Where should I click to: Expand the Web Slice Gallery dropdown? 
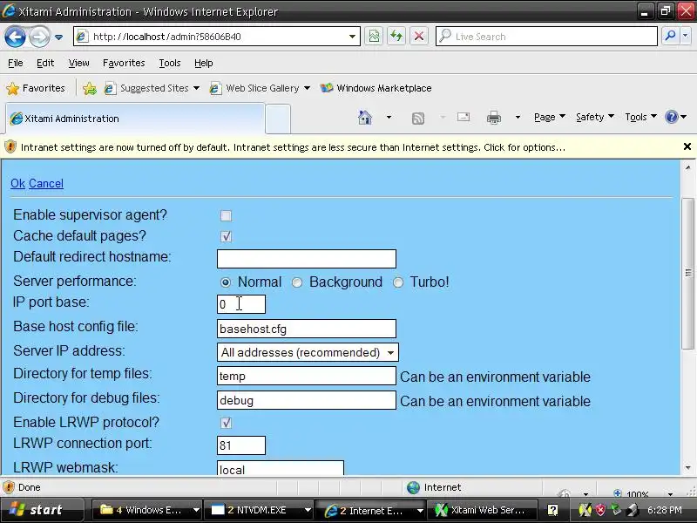click(307, 88)
